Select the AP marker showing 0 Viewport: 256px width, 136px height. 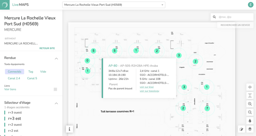click(87, 61)
